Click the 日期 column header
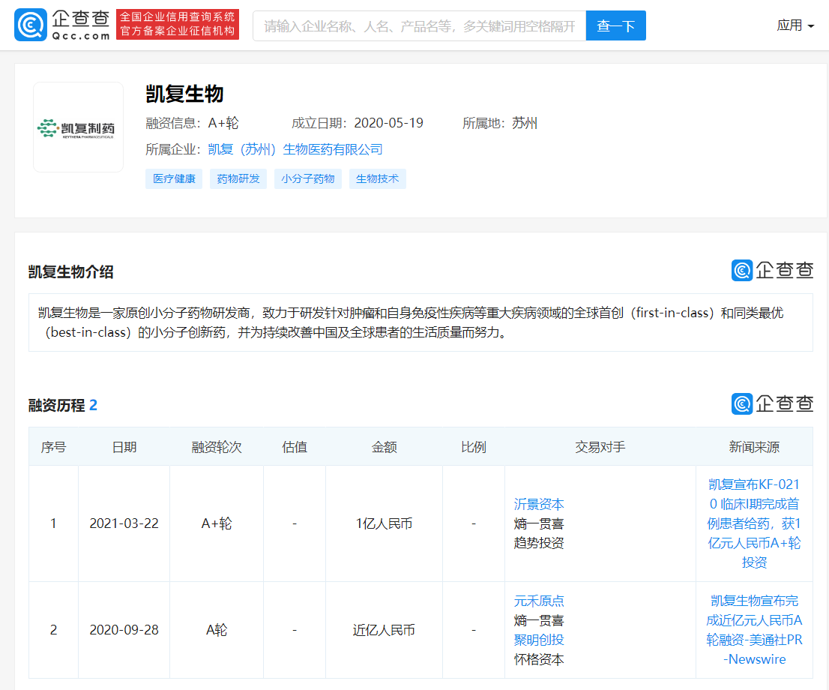 (x=124, y=447)
